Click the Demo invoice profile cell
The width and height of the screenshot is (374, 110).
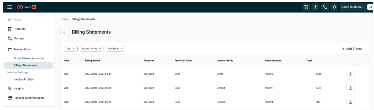pyautogui.click(x=220, y=74)
